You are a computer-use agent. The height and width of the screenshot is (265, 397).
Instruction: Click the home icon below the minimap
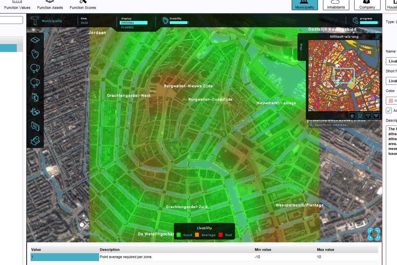(352, 116)
